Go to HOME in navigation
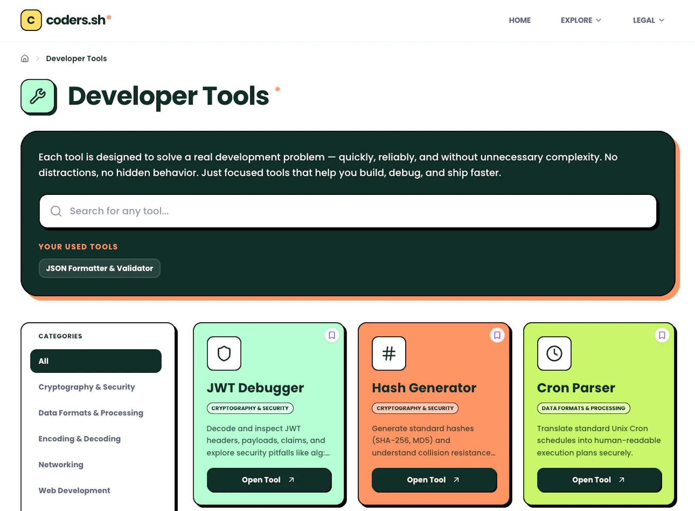This screenshot has height=511, width=695. (x=520, y=20)
